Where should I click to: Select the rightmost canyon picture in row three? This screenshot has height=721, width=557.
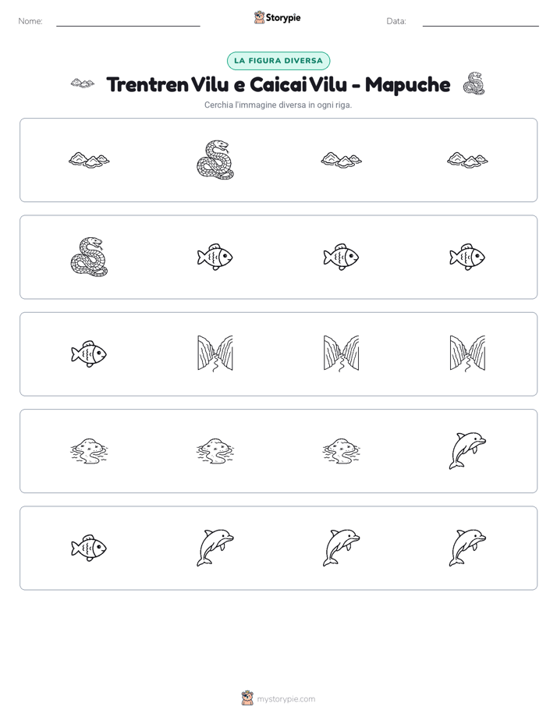click(x=467, y=353)
